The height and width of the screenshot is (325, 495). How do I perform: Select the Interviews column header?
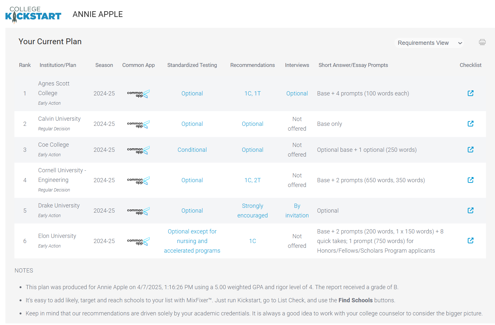297,65
